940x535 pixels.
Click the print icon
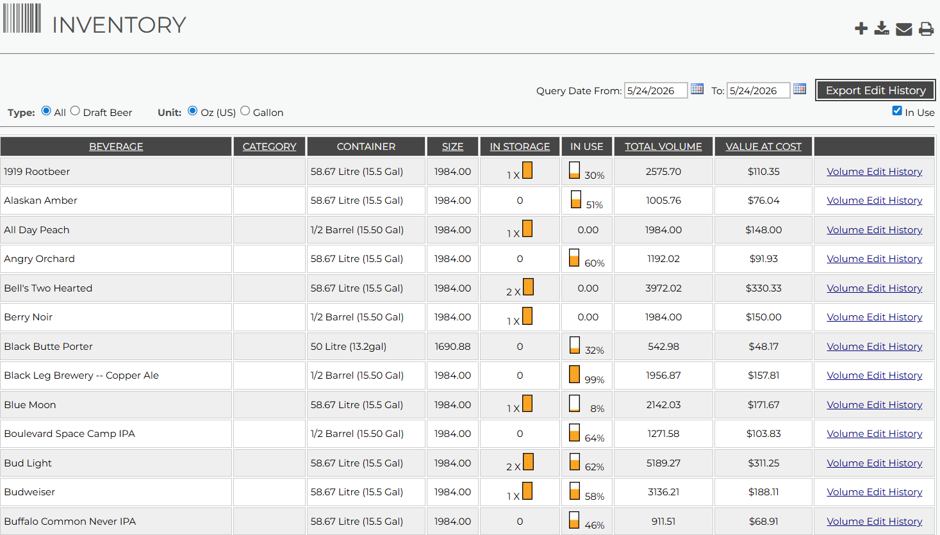click(x=927, y=29)
